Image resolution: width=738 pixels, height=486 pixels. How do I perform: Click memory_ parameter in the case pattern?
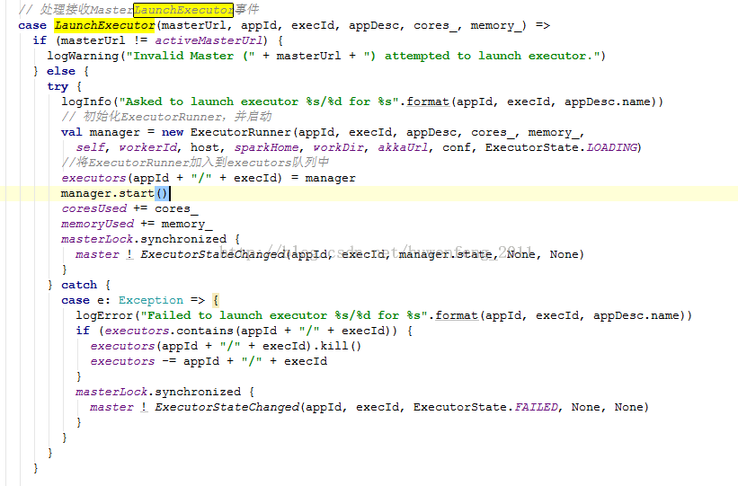(x=496, y=25)
